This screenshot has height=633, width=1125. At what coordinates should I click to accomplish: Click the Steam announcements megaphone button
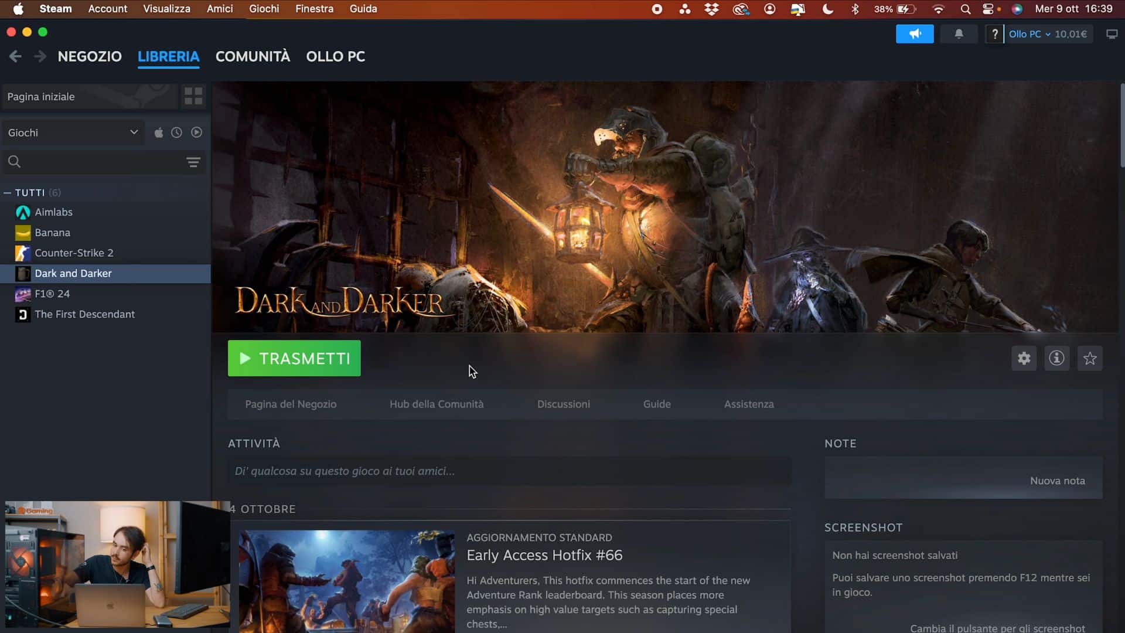pyautogui.click(x=915, y=34)
